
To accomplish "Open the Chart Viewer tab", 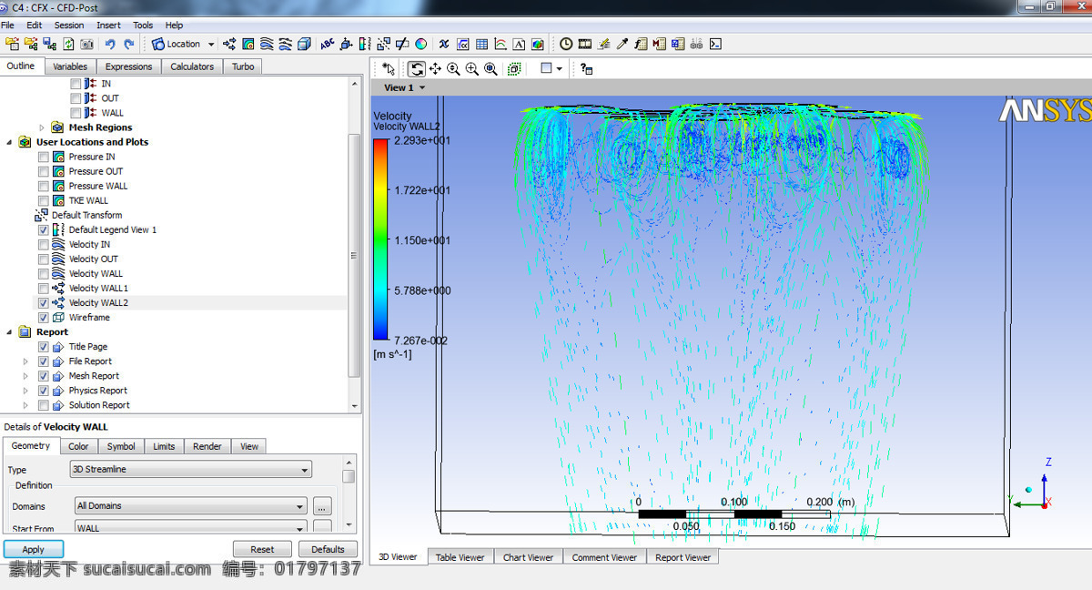I will (x=528, y=557).
